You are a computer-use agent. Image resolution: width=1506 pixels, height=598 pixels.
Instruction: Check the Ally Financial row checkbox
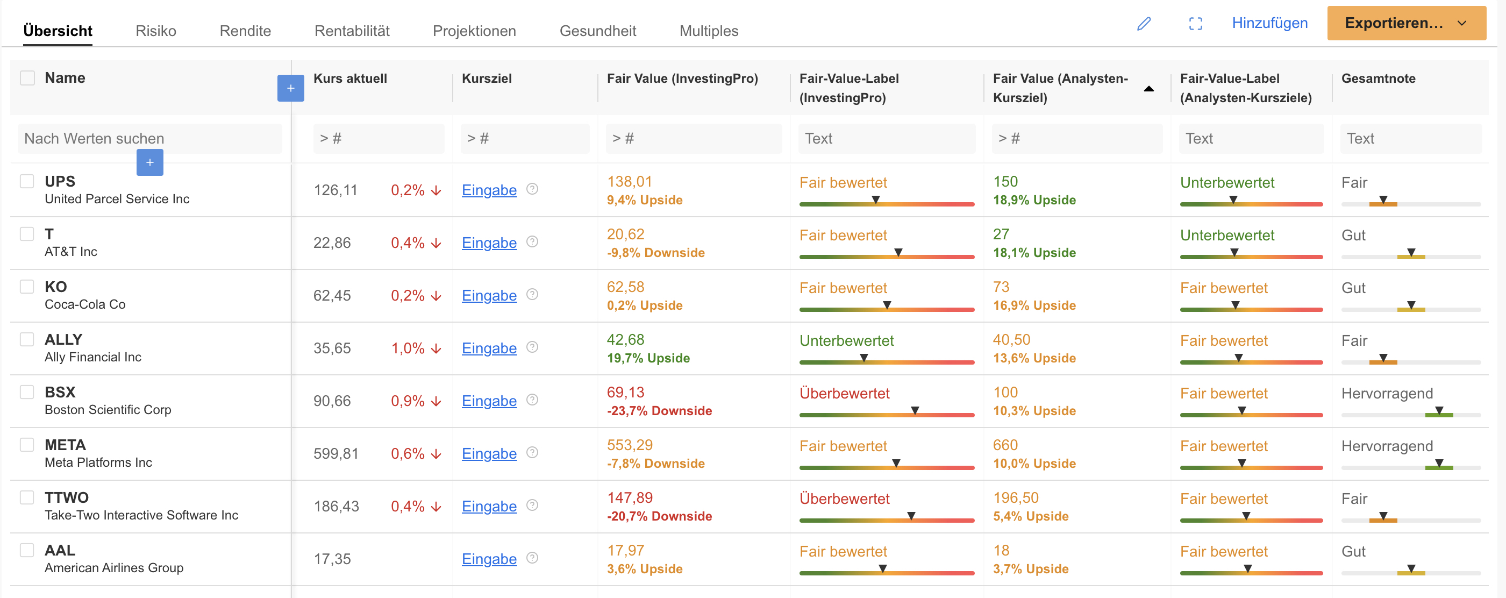click(27, 339)
